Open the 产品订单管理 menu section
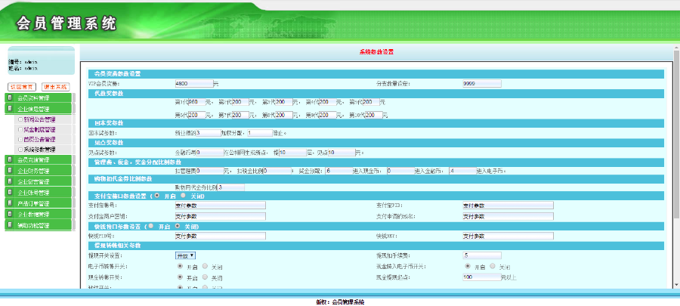 (x=39, y=203)
